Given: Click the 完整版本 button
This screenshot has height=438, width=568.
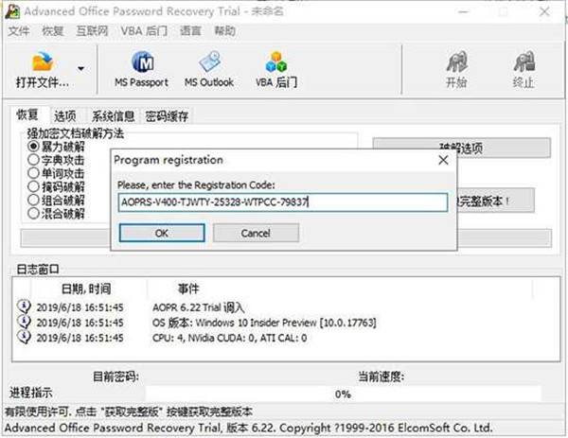Looking at the screenshot, I should pyautogui.click(x=495, y=201).
